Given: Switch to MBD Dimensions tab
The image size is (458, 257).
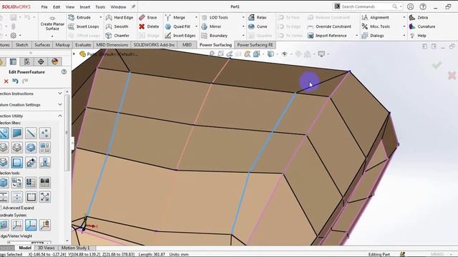Looking at the screenshot, I should click(112, 45).
